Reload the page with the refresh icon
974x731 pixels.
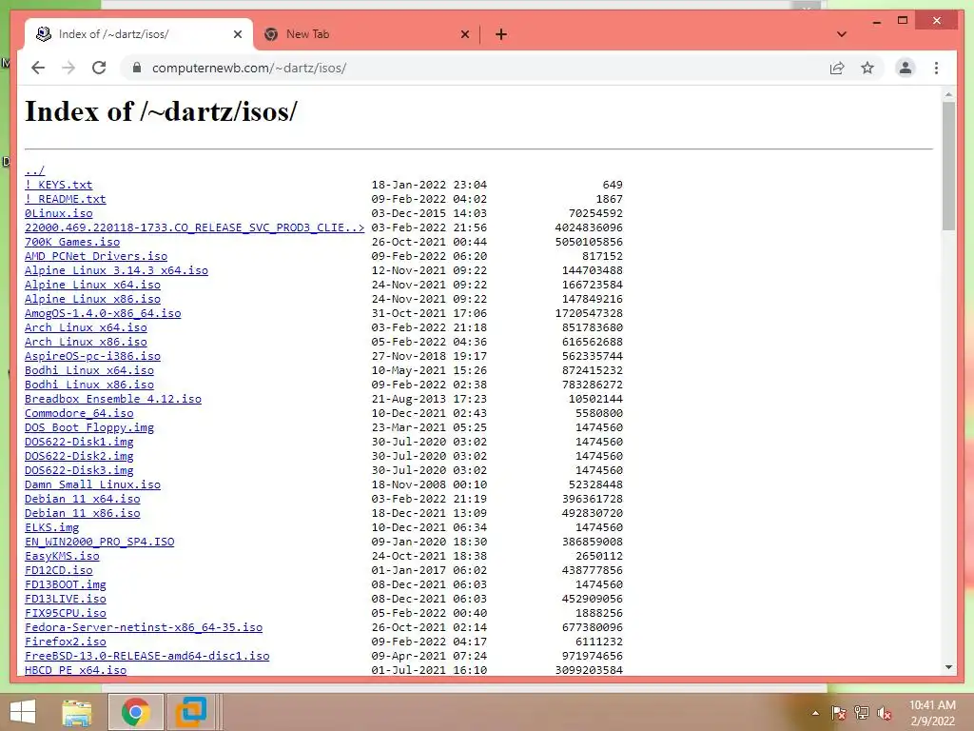(x=99, y=68)
